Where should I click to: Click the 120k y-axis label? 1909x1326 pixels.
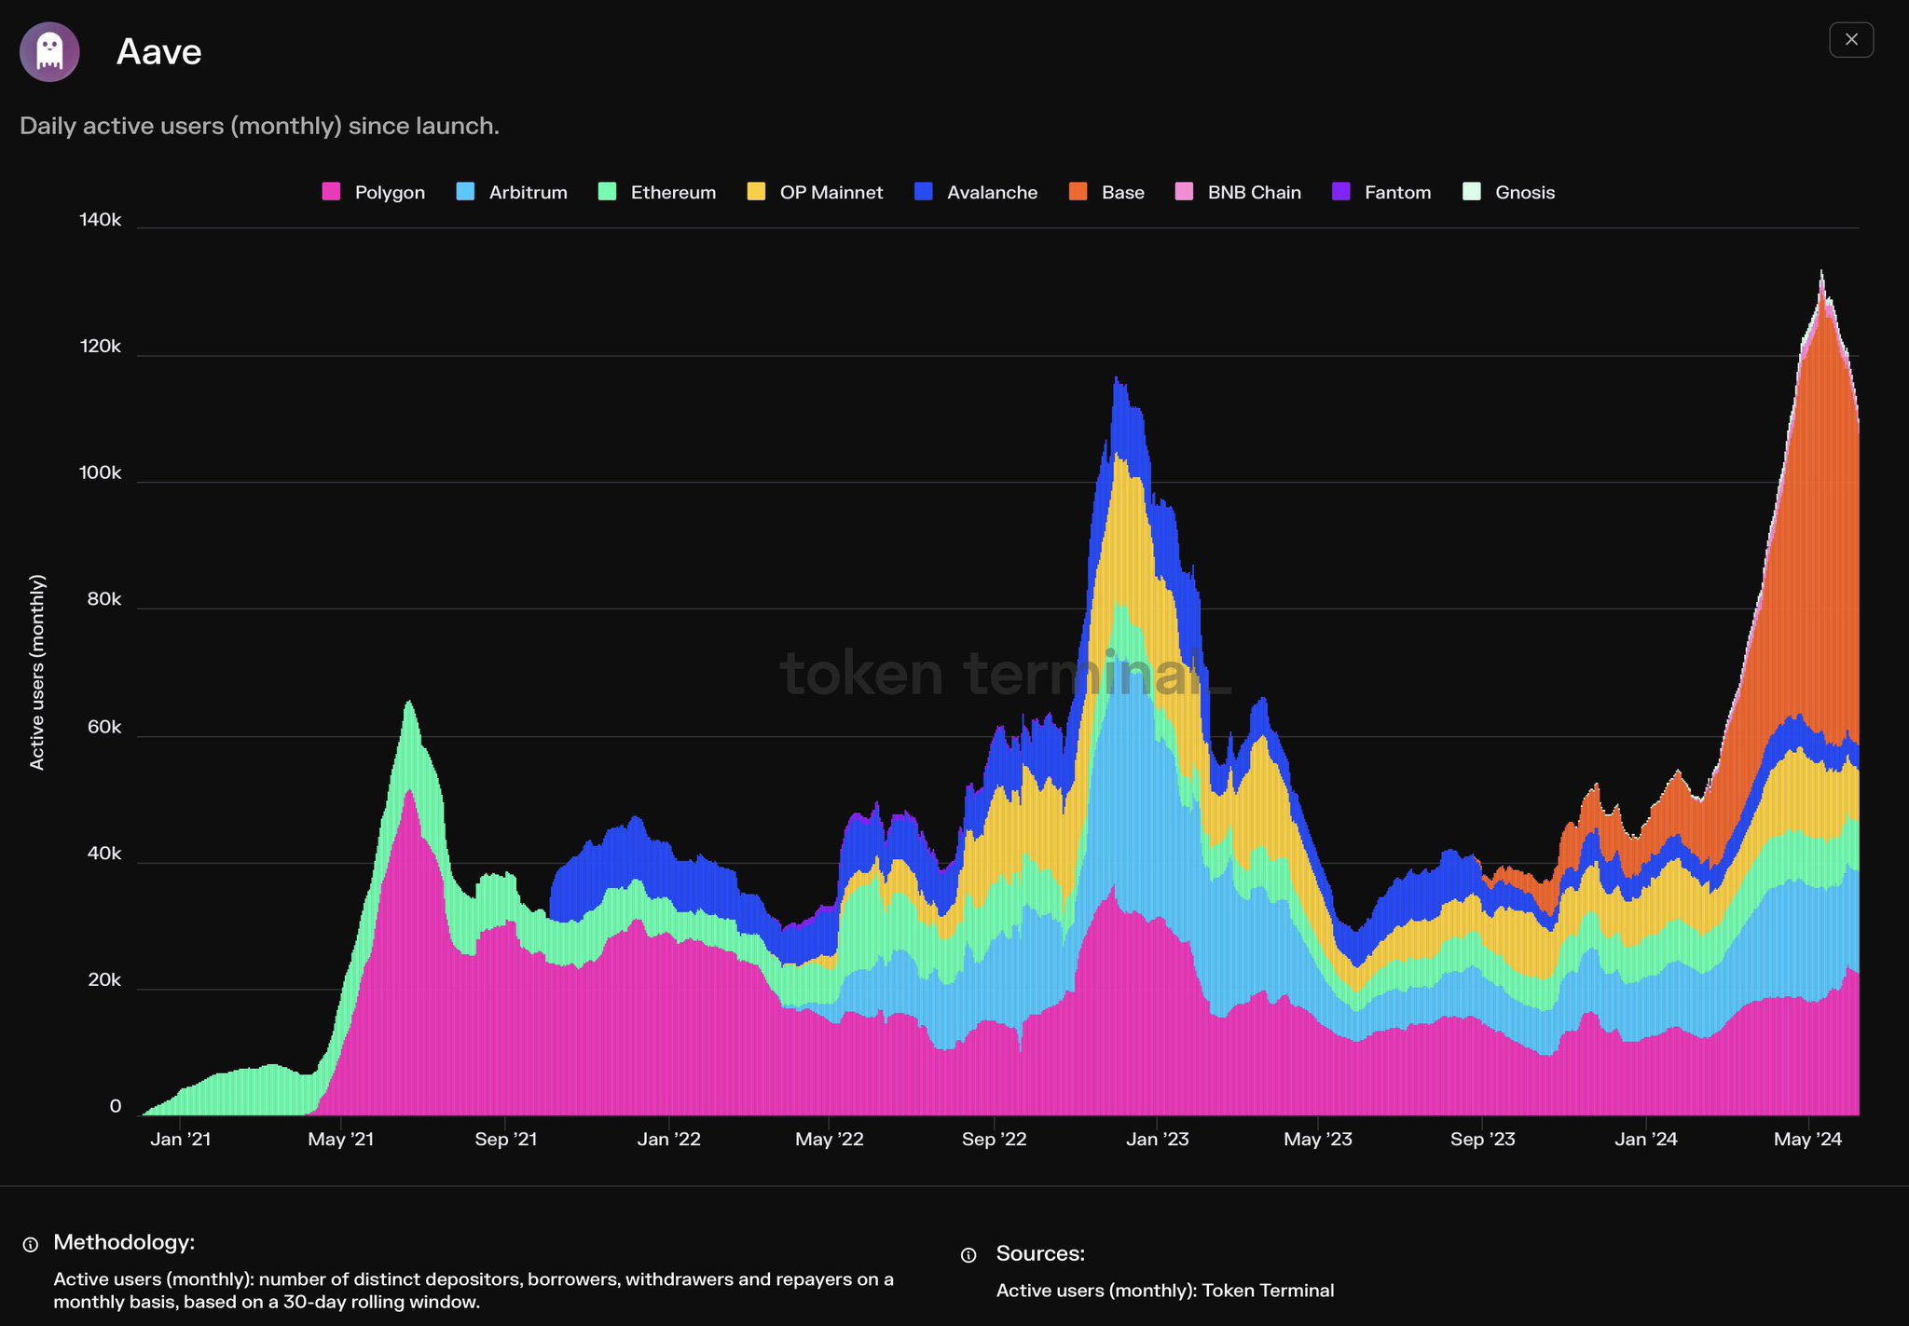(x=101, y=347)
